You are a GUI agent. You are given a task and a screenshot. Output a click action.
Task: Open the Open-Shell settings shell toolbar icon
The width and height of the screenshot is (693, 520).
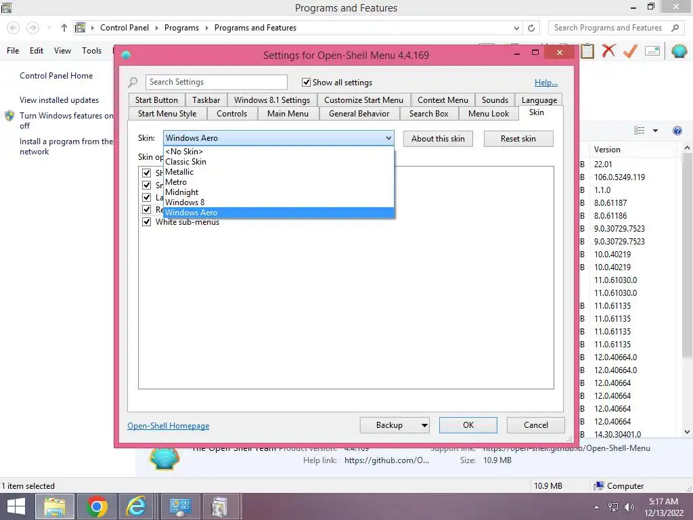tap(679, 51)
